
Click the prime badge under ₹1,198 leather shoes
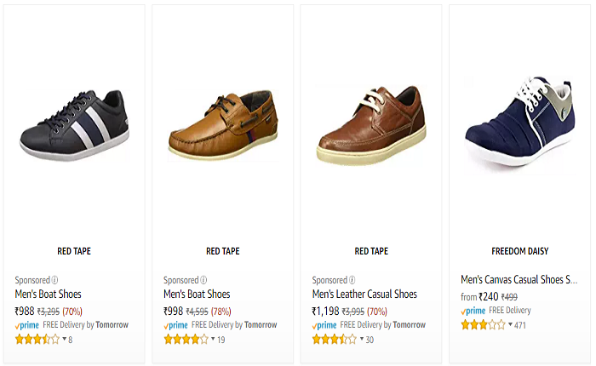326,325
